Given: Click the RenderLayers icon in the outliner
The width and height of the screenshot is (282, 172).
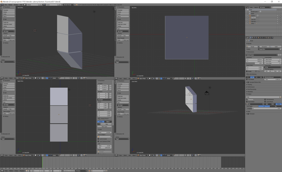Looking at the screenshot, I should (x=250, y=11).
